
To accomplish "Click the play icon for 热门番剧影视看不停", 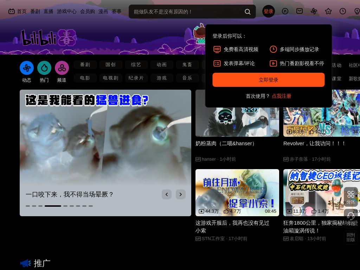I will (273, 63).
